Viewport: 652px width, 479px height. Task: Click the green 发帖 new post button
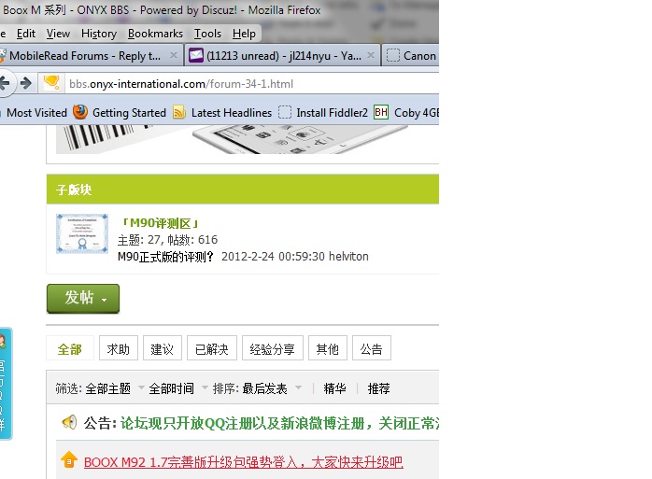coord(83,299)
